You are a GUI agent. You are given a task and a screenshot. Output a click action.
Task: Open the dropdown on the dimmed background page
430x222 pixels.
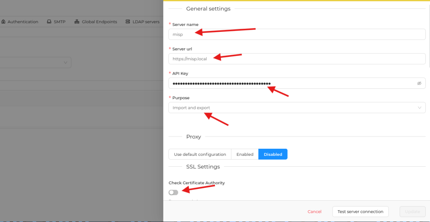click(66, 62)
